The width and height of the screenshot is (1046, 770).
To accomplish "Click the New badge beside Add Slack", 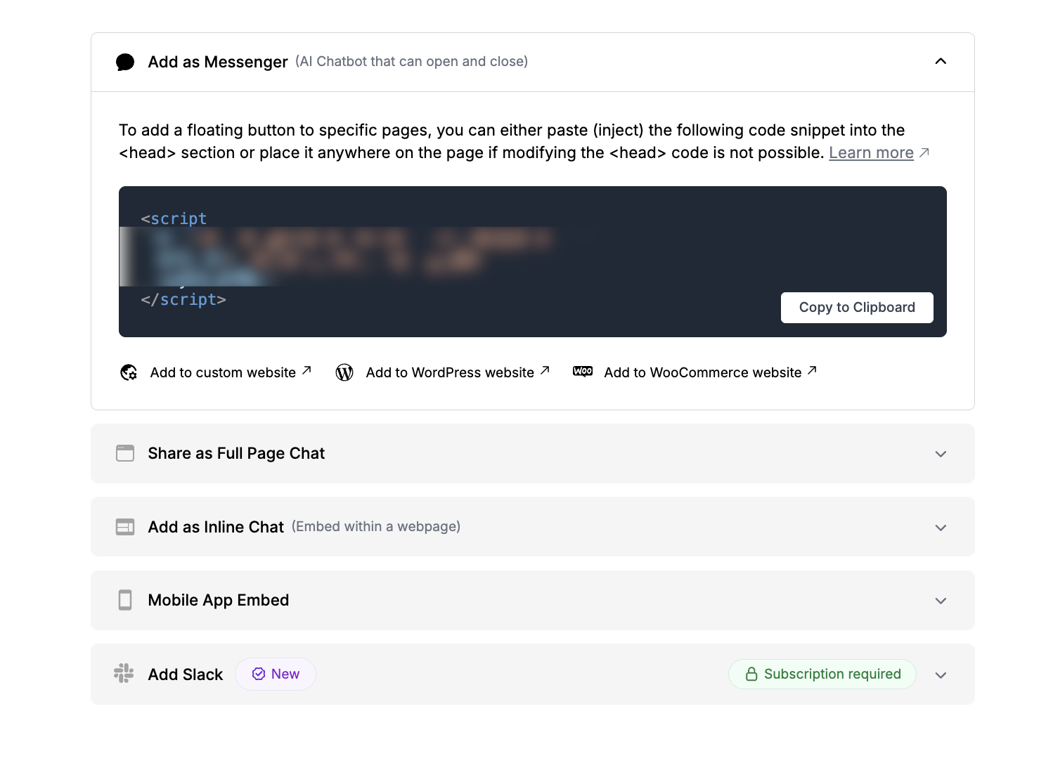I will (x=276, y=674).
